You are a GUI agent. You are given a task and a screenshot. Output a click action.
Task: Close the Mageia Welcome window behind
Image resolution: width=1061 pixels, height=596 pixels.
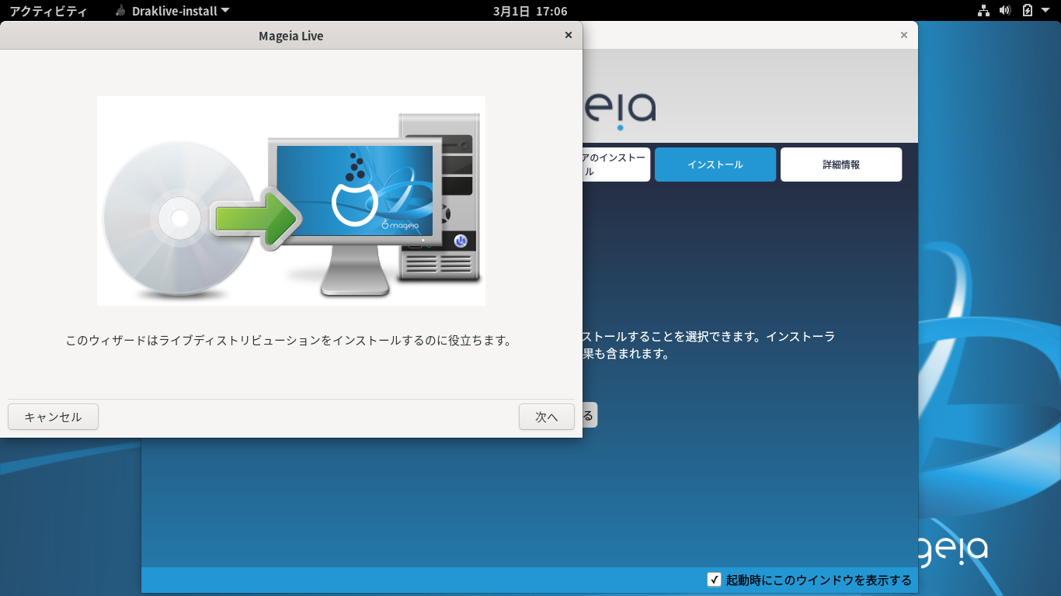coord(903,35)
